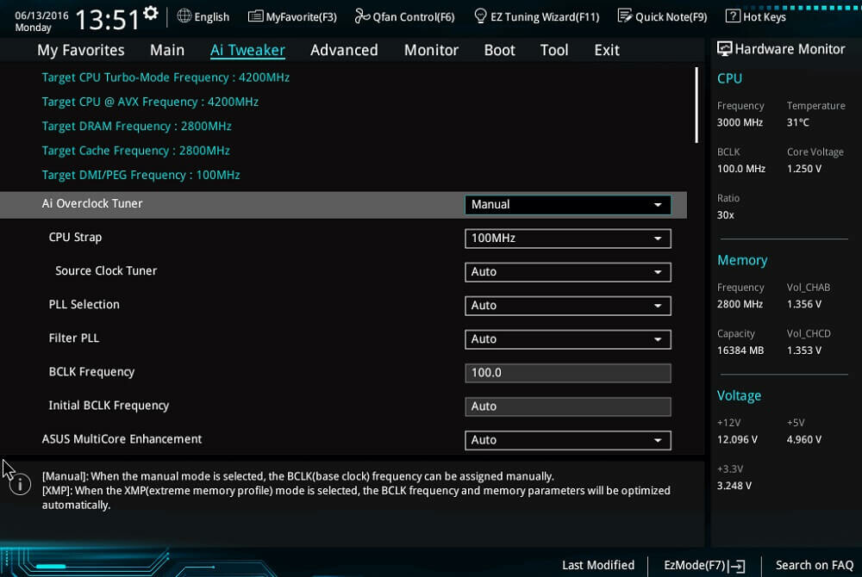Screen dimensions: 862x577
Task: Open the Main tab
Action: pyautogui.click(x=167, y=50)
